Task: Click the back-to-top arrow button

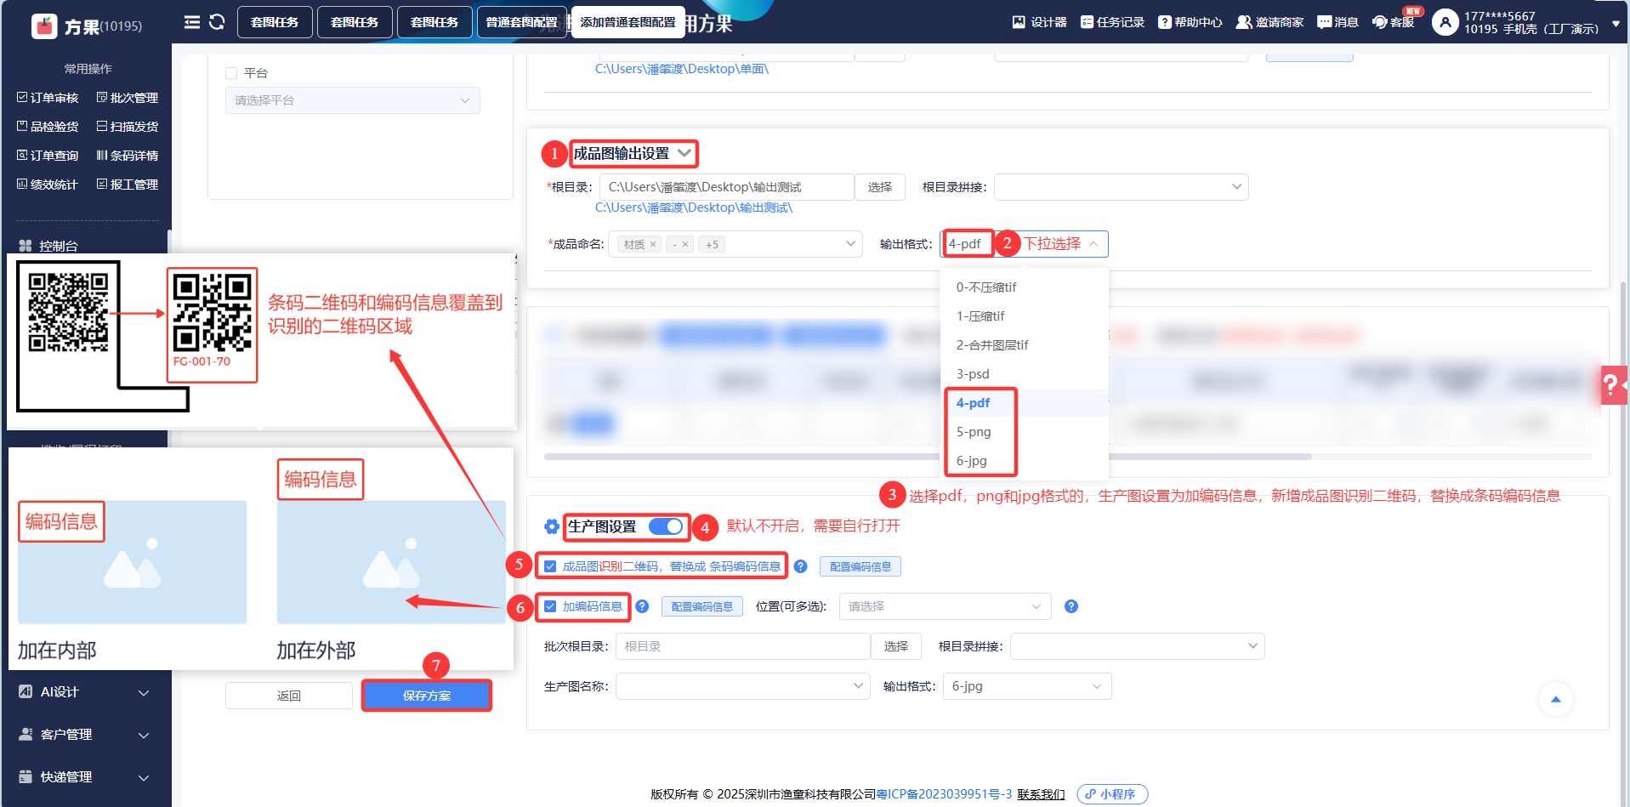Action: [1556, 699]
